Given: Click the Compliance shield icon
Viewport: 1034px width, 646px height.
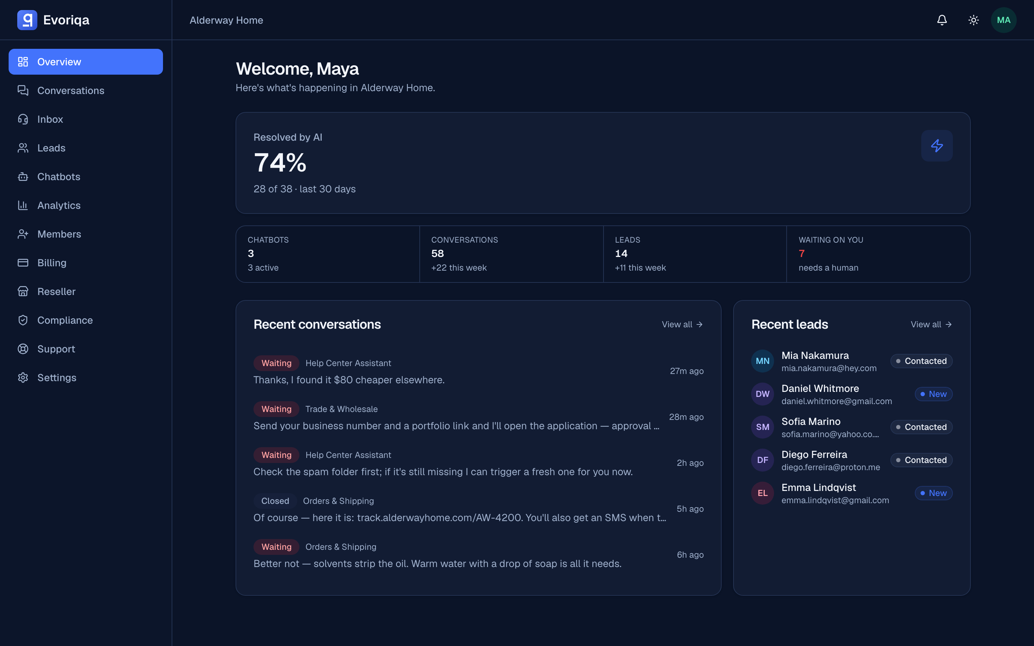Looking at the screenshot, I should 23,320.
